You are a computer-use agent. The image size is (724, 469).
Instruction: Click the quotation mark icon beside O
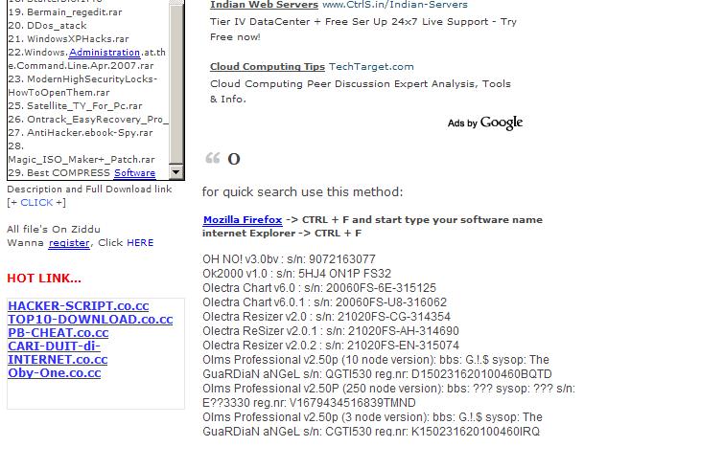click(212, 158)
